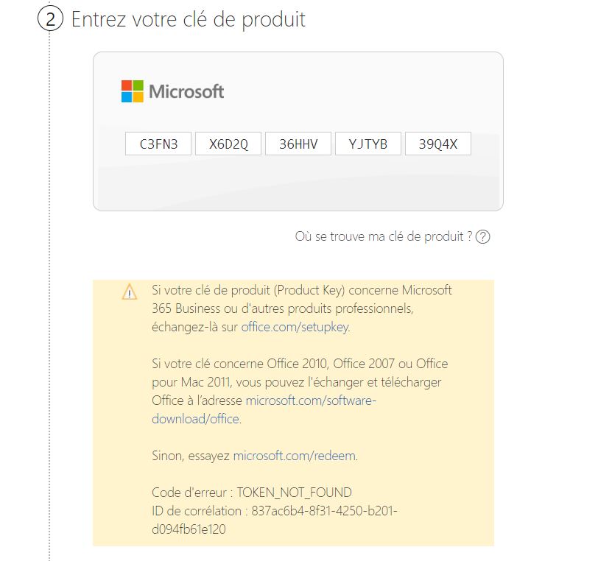Viewport: 612px width, 561px height.
Task: Focus the key field containing C3FN3
Action: 158,144
